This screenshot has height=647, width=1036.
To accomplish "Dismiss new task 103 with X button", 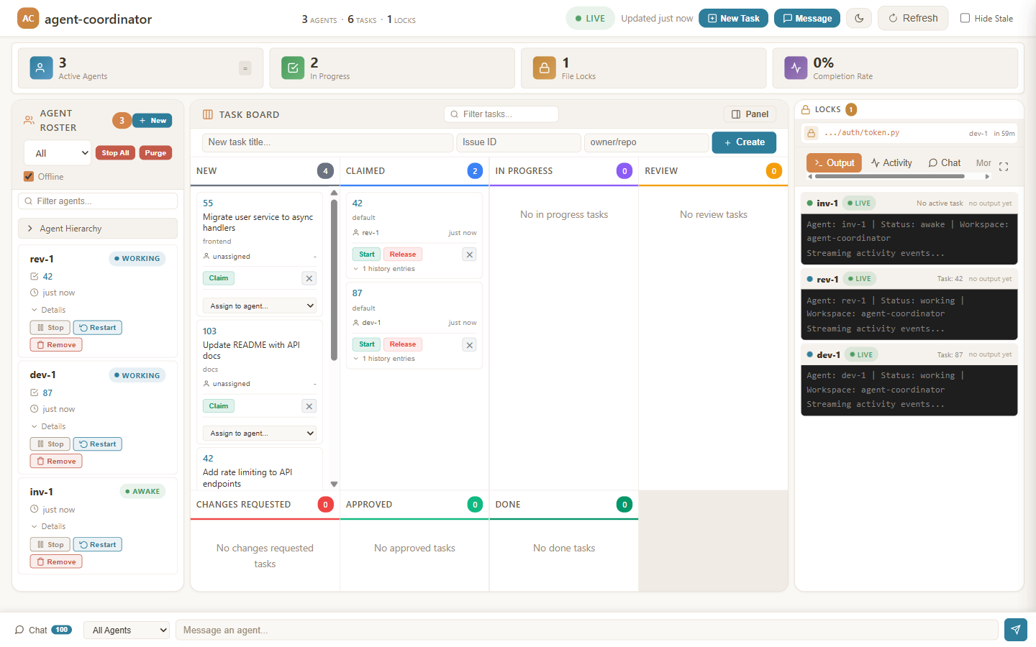I will 309,406.
